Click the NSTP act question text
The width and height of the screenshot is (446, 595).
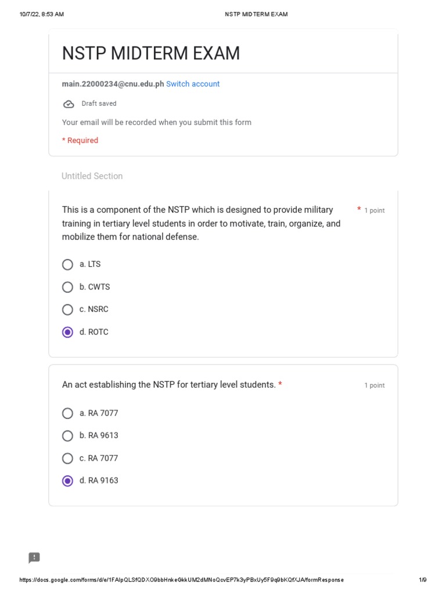click(x=168, y=385)
